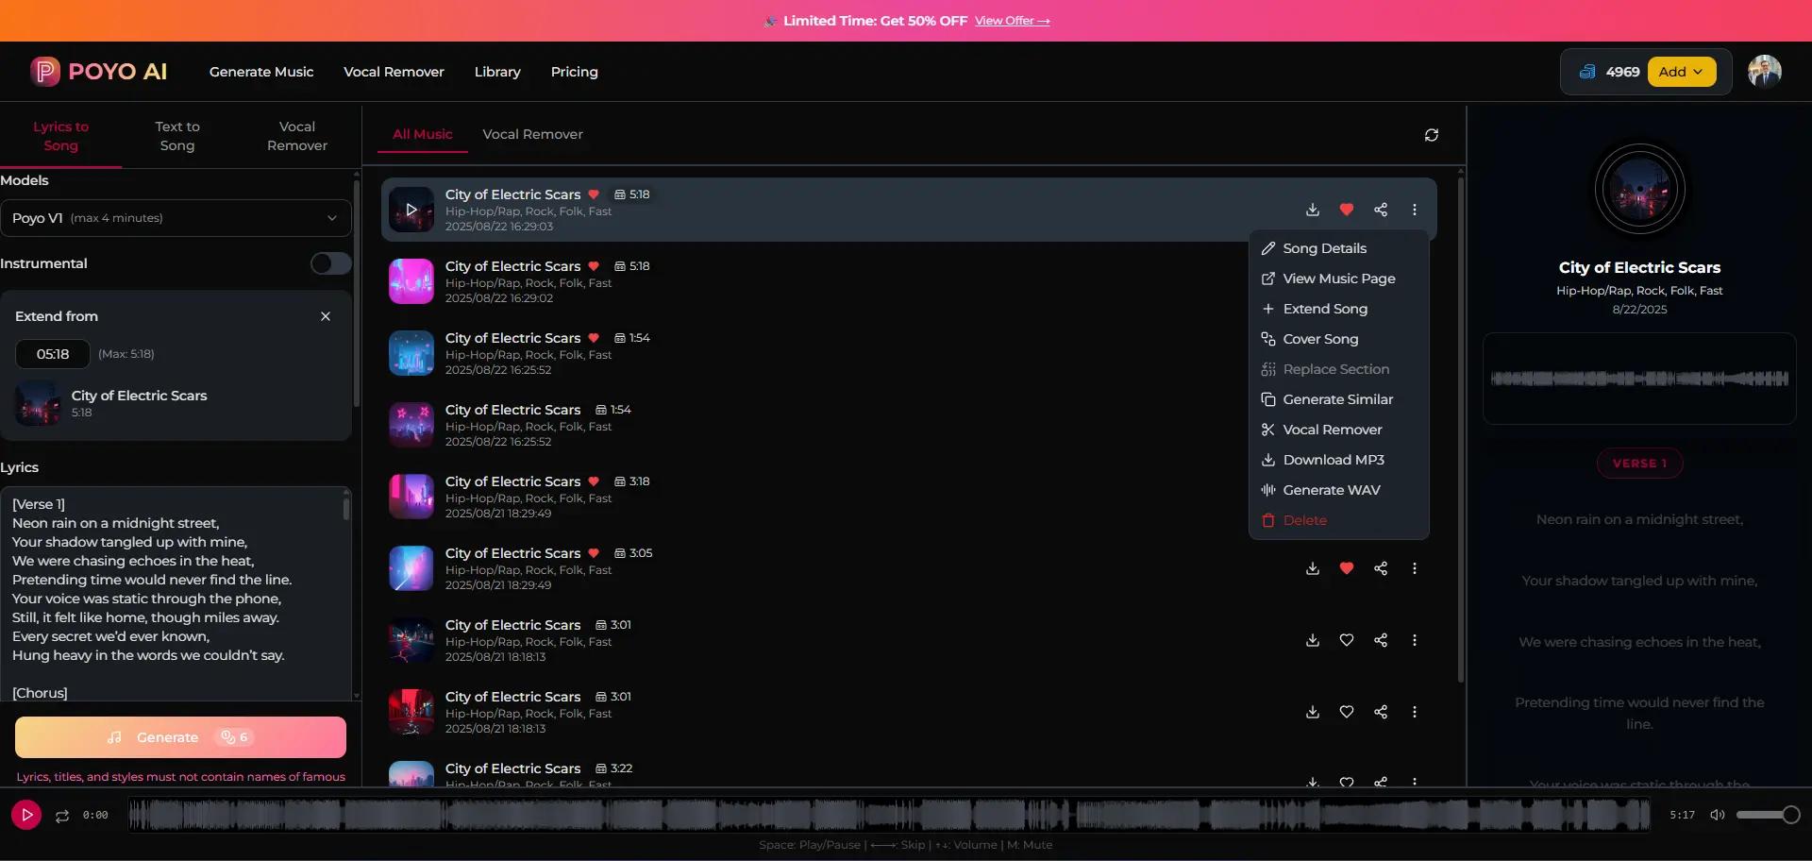Click the three-dot menu on the last song row
Screen dimensions: 1812x861
[1415, 784]
